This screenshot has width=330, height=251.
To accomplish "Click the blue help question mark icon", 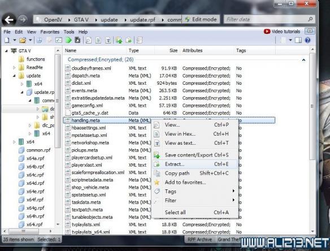I will click(x=307, y=40).
